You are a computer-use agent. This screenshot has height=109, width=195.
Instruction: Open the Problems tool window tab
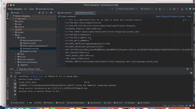pos(48,103)
